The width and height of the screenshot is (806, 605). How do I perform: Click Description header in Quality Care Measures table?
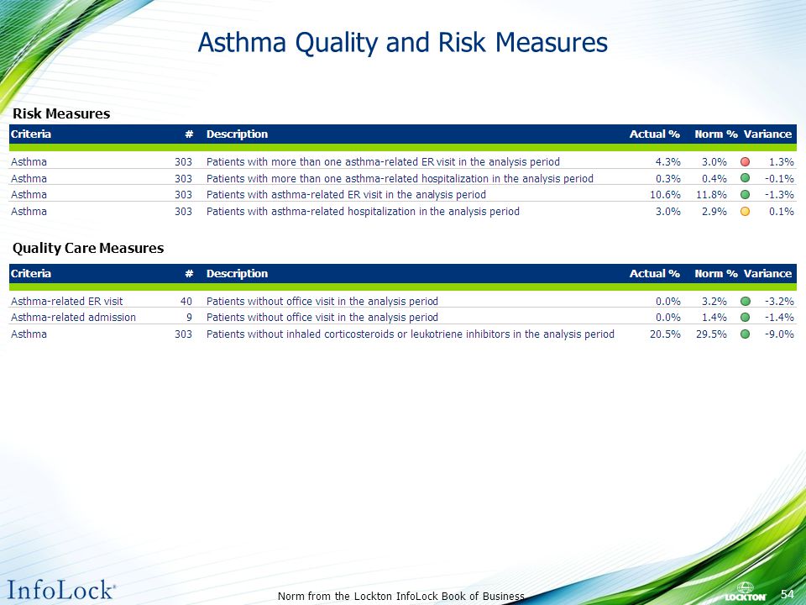click(x=237, y=274)
